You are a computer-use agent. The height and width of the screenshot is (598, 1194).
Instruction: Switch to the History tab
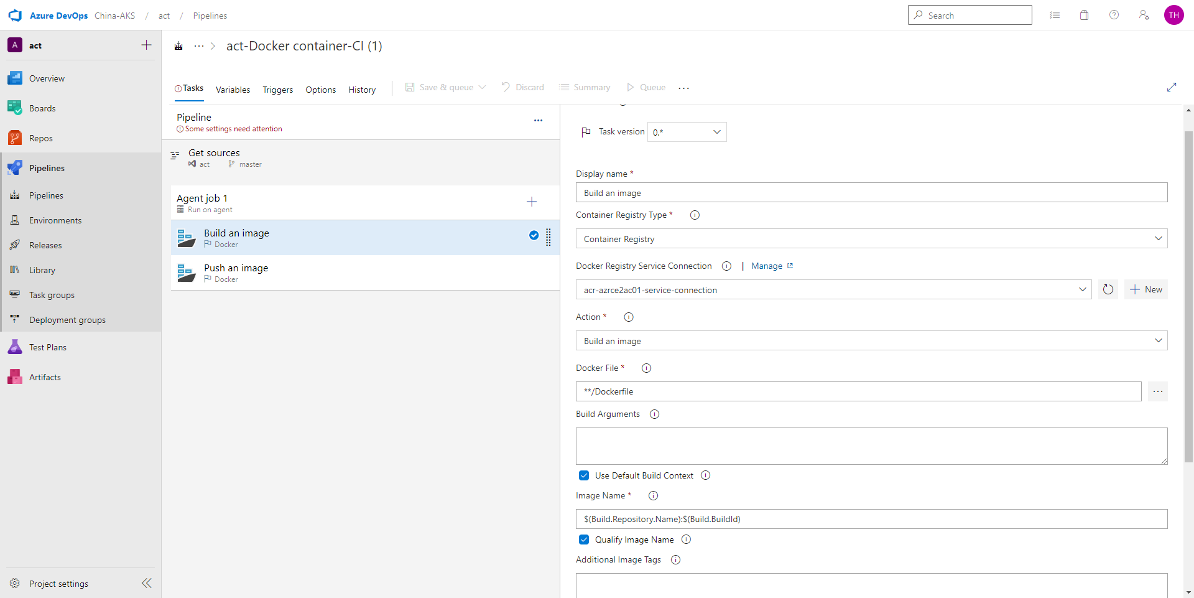click(x=362, y=90)
